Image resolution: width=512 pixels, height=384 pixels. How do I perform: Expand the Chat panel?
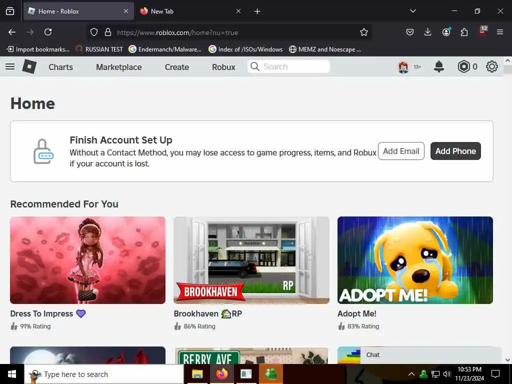(430, 355)
